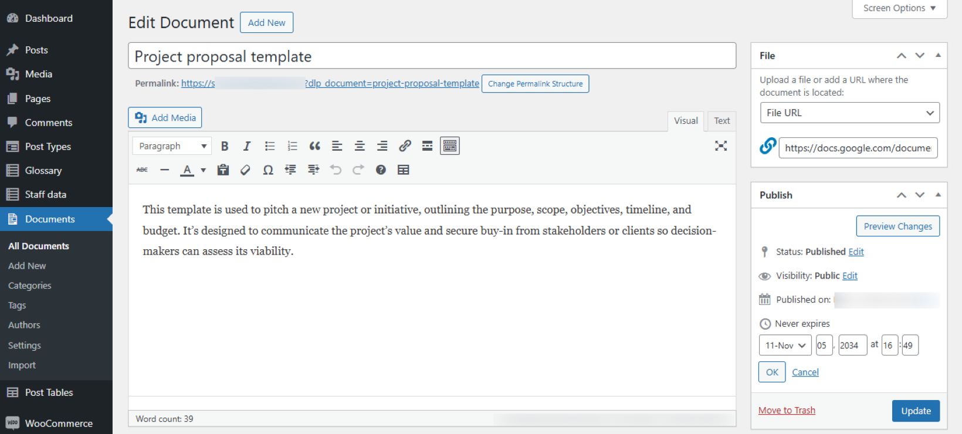Viewport: 962px width, 434px height.
Task: Open the text color dropdown arrow
Action: pyautogui.click(x=204, y=170)
